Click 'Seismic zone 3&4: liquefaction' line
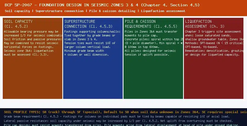 [x=29, y=51]
